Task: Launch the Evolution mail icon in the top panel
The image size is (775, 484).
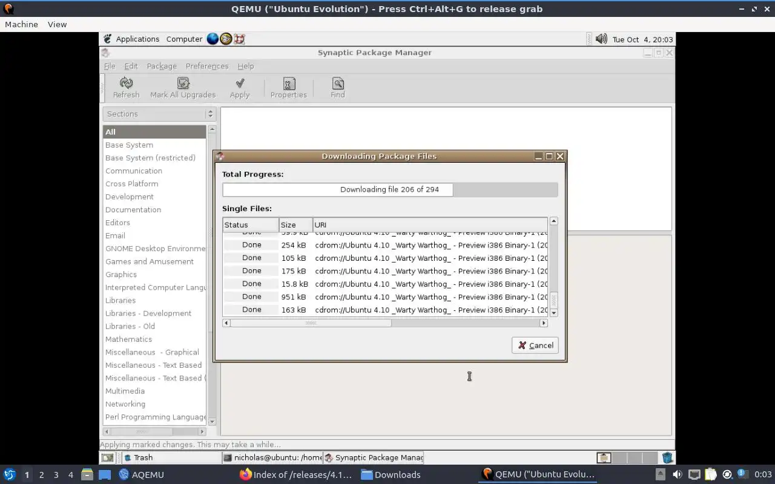Action: [226, 39]
